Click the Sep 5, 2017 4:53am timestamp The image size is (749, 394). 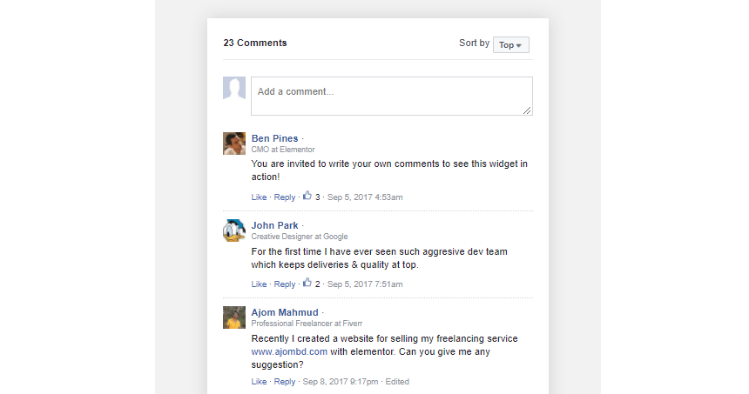point(365,197)
